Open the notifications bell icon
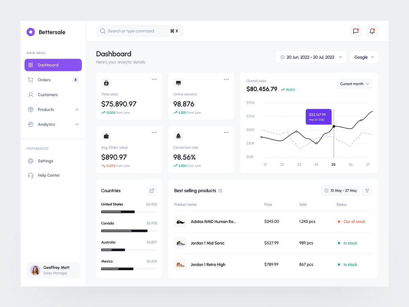The width and height of the screenshot is (409, 307). pos(372,31)
